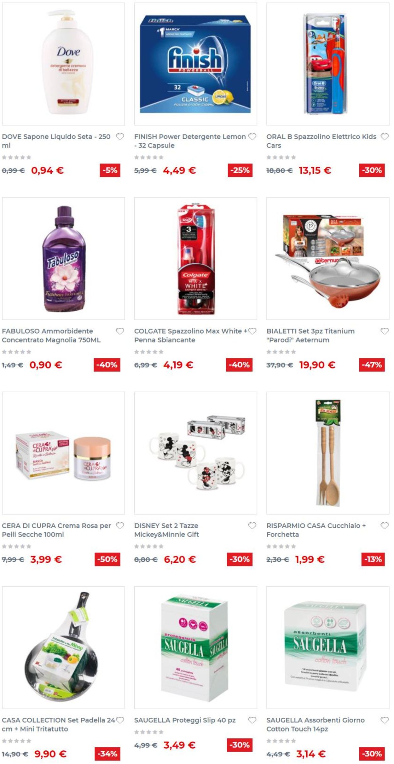Click the Fabuloso purple bottle image
Image resolution: width=394 pixels, height=764 pixels.
pyautogui.click(x=63, y=258)
